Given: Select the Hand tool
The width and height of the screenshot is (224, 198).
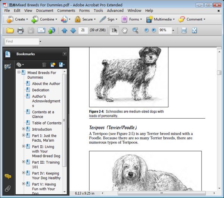Looking at the screenshot, I should (125, 30).
